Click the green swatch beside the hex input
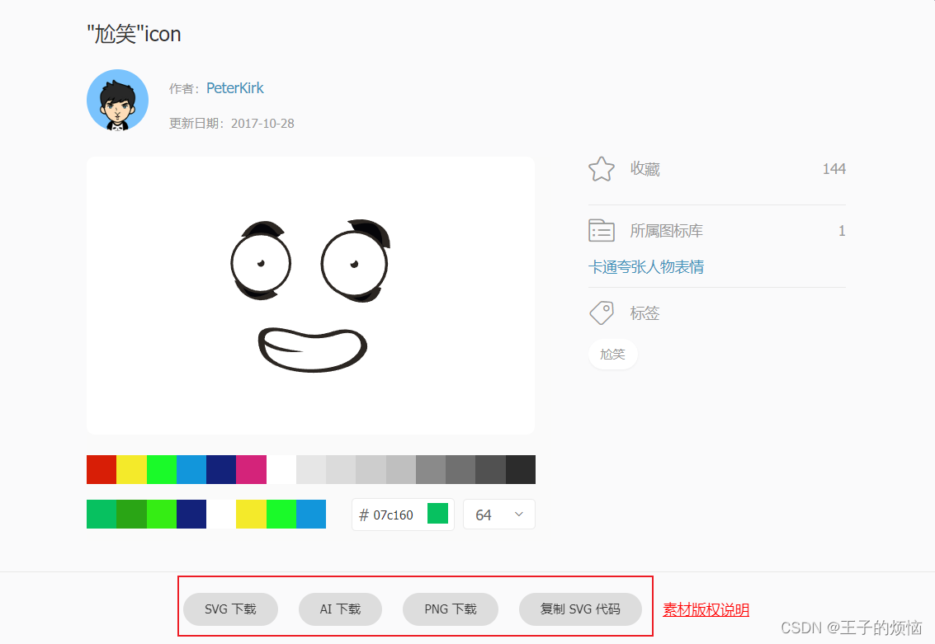 click(x=437, y=513)
